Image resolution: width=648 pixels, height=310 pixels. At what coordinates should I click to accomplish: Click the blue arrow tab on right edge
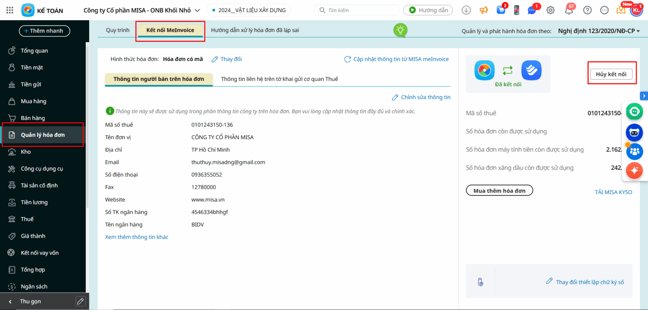click(644, 96)
